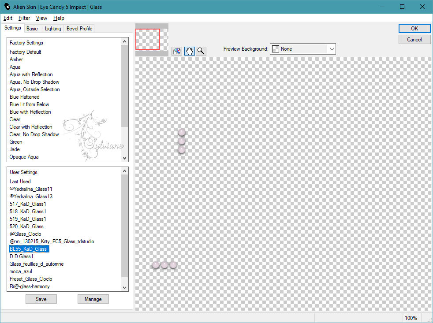Select the Amber preset
Screen dimensions: 433x323
tap(16, 59)
